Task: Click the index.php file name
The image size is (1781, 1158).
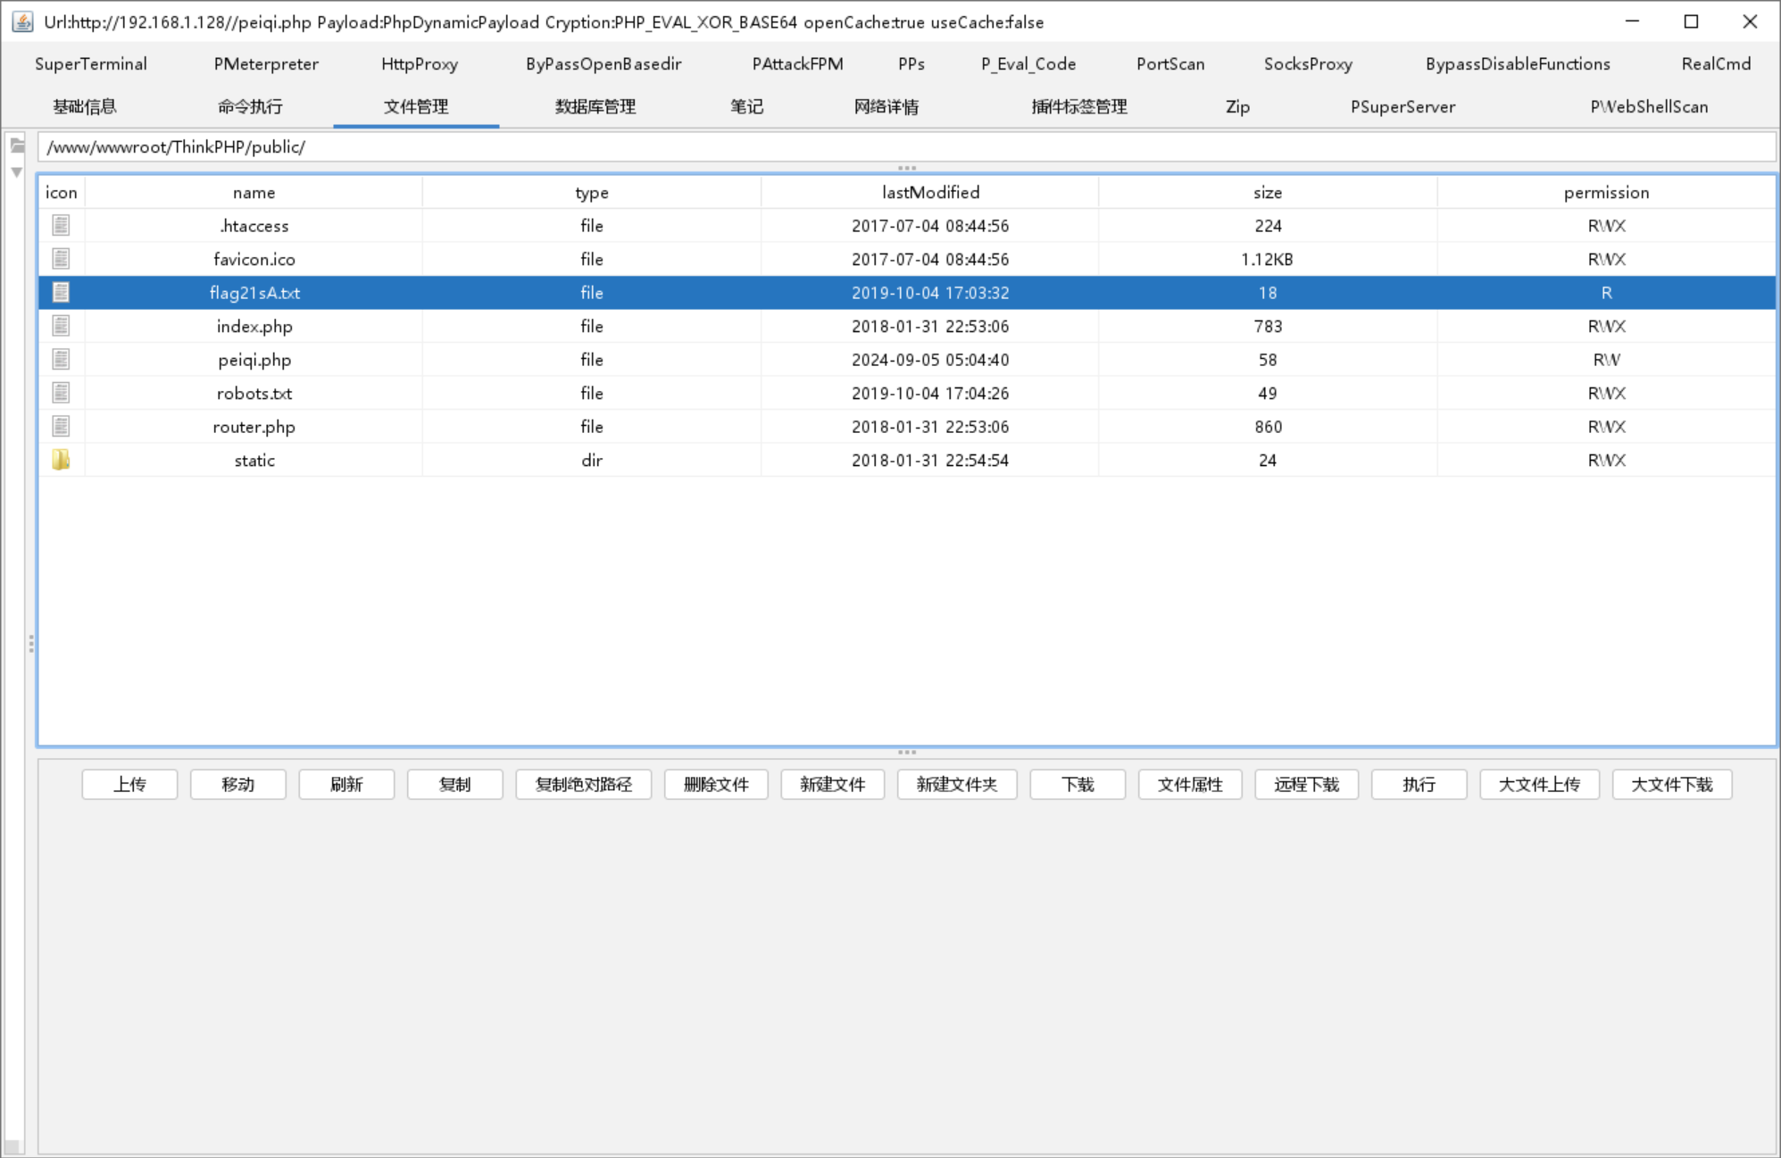Action: pyautogui.click(x=254, y=327)
